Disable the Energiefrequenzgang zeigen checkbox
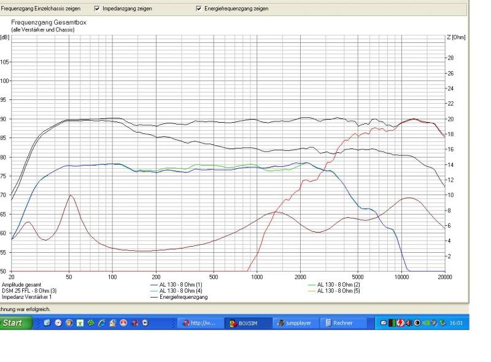This screenshot has width=491, height=362. click(199, 9)
